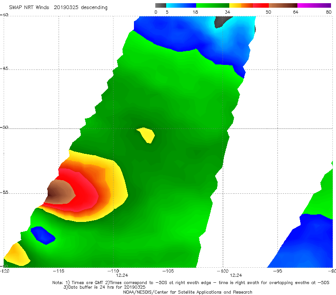Click the NOAA/NESDIS credit line
Screen dimensions: 336x295
(x=188, y=292)
